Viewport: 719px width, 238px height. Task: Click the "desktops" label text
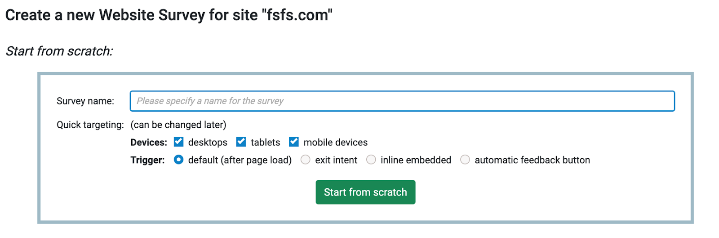click(208, 143)
